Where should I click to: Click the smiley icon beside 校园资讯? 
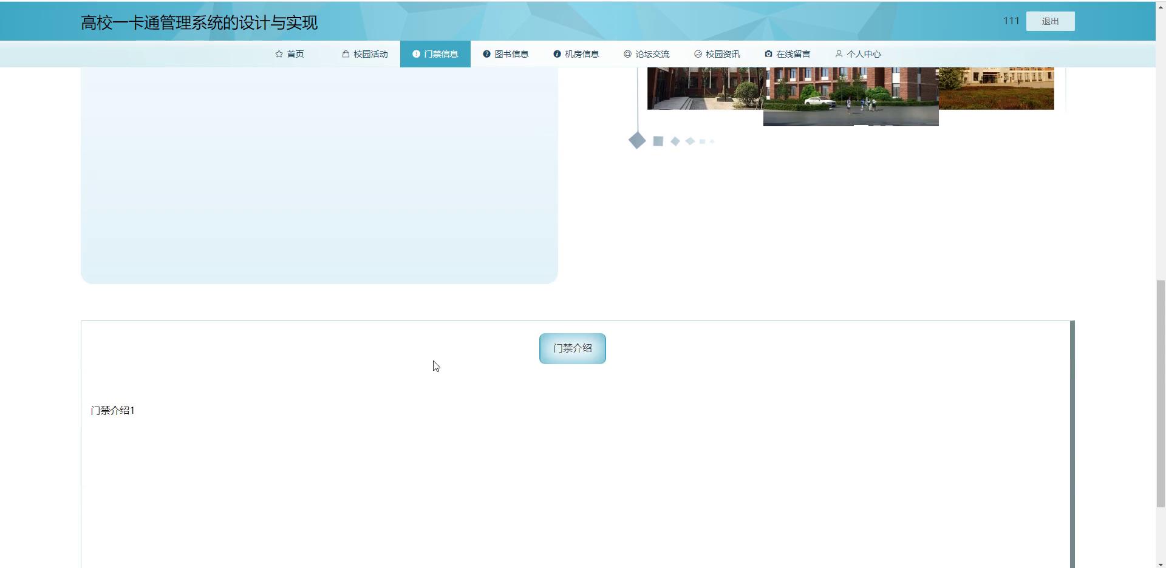698,54
